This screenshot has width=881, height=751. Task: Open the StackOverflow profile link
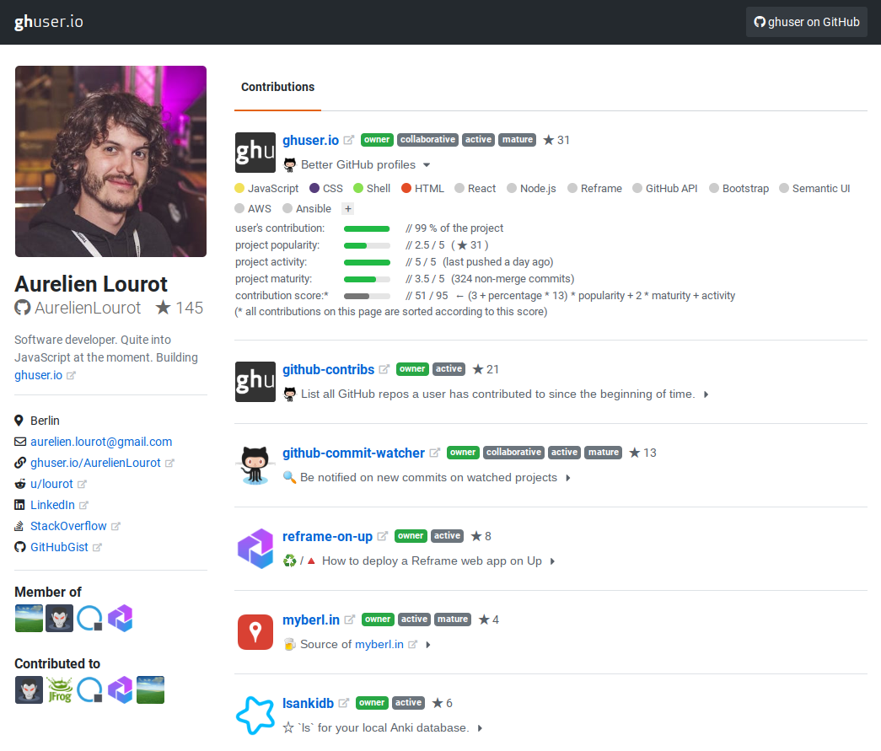68,526
